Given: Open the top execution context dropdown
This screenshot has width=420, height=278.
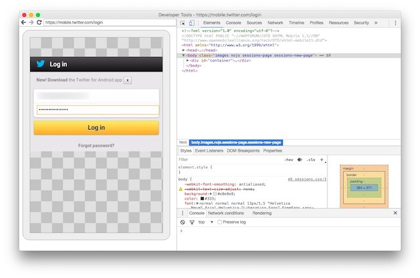Looking at the screenshot, I should 206,222.
